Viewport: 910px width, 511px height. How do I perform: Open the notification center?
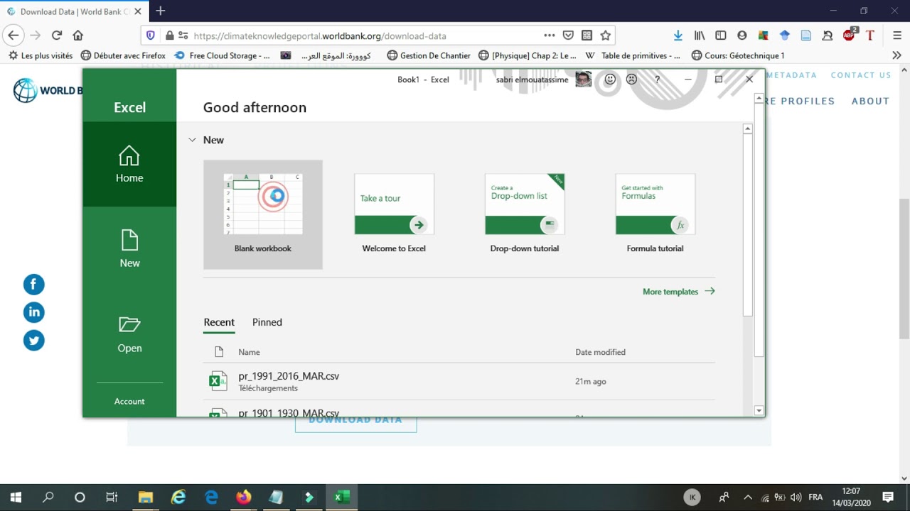point(888,498)
